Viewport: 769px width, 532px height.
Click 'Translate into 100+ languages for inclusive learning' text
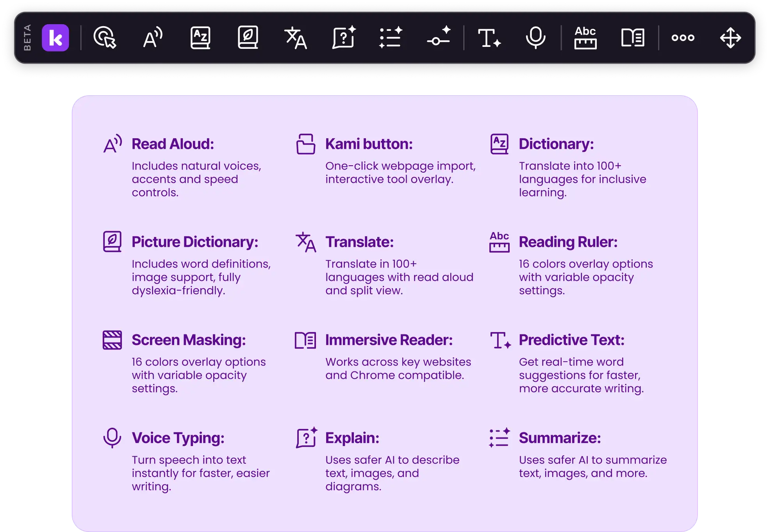pos(582,179)
